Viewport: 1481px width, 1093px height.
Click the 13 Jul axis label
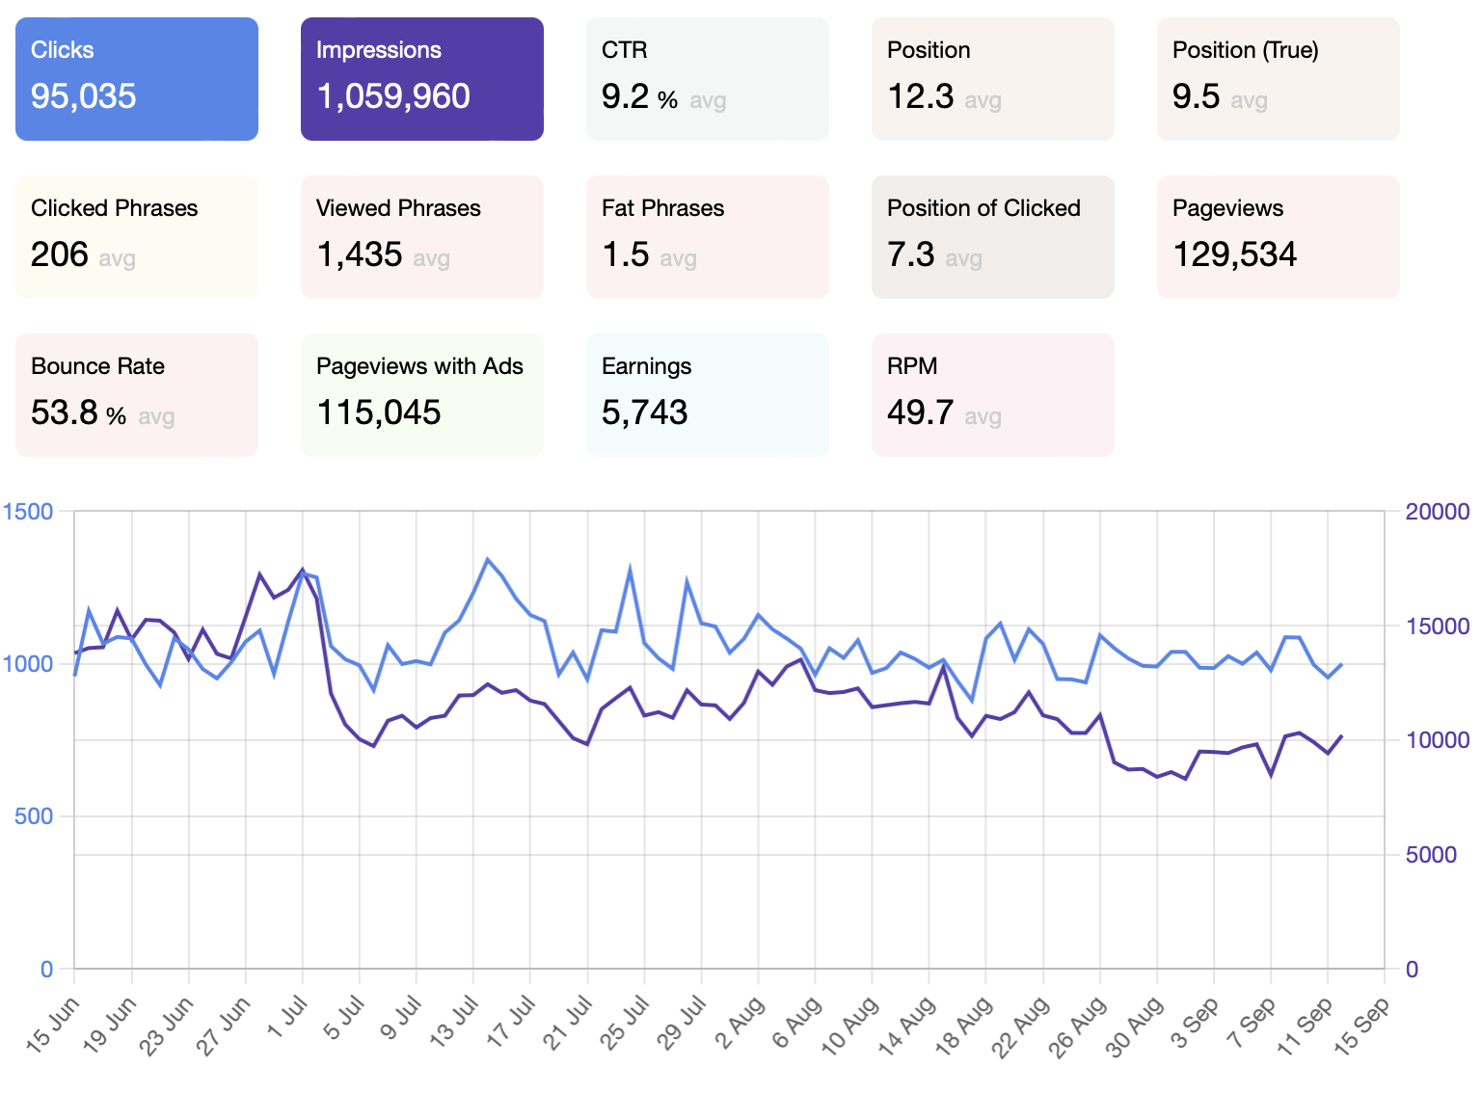click(454, 1023)
